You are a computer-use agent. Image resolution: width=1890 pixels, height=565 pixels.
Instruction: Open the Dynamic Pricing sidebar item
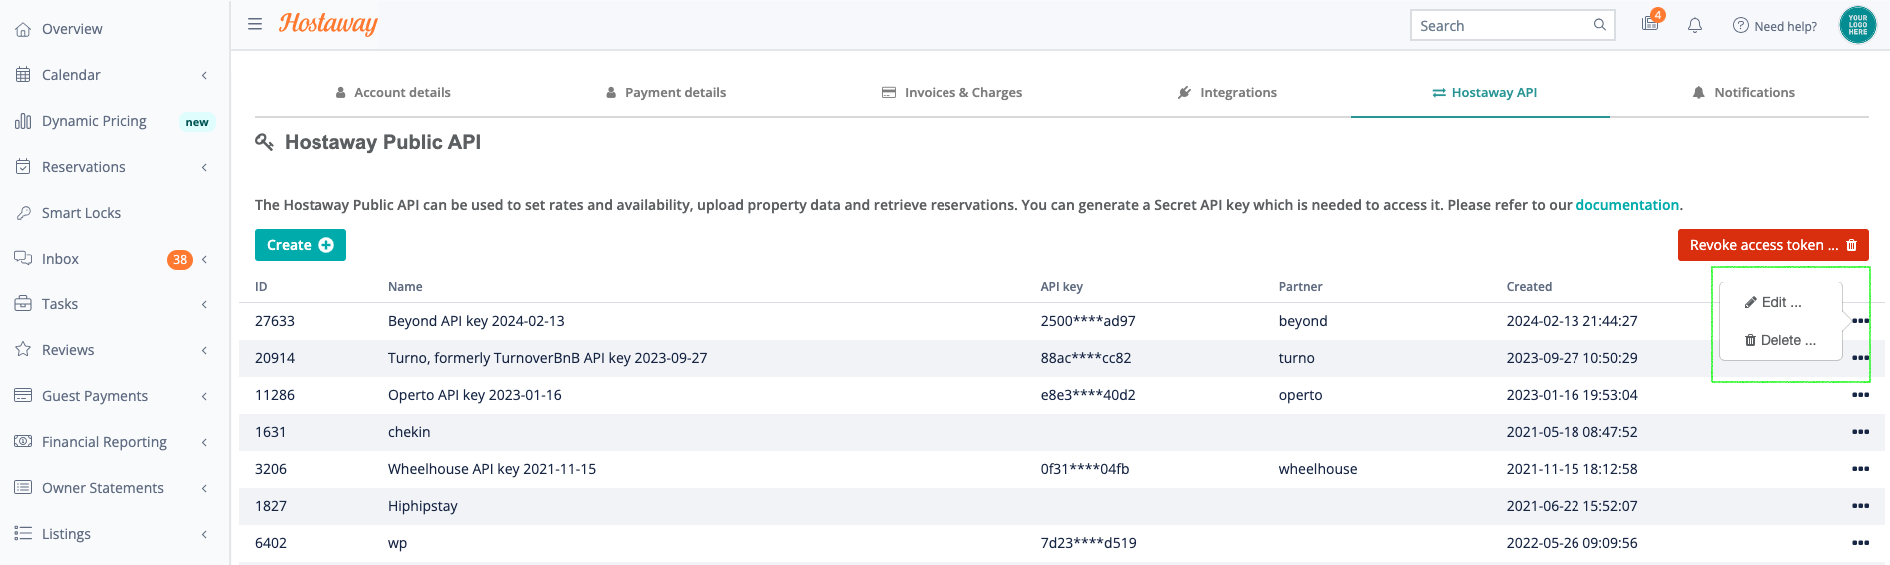pyautogui.click(x=94, y=121)
